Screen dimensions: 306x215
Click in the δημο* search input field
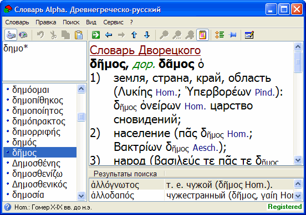44,61
